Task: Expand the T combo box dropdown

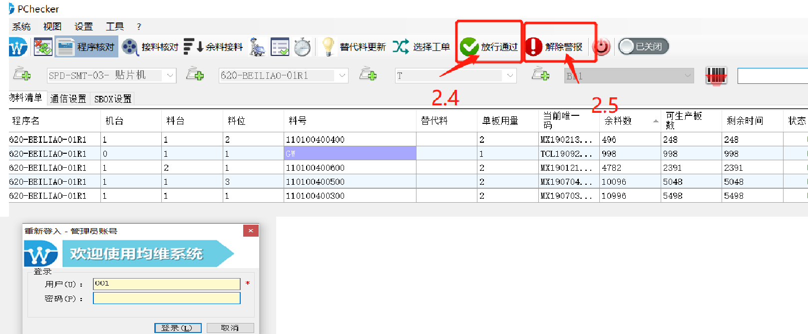Action: coord(510,75)
